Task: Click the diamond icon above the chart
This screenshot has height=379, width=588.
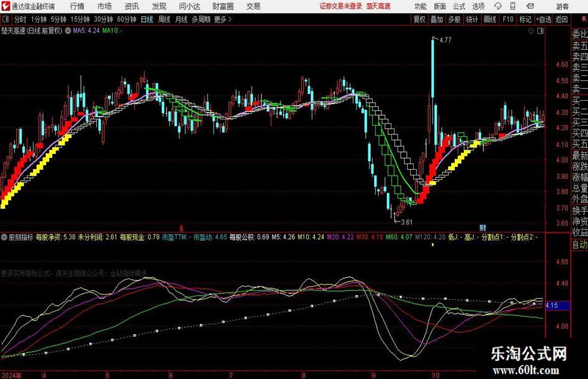Action: coord(531,30)
